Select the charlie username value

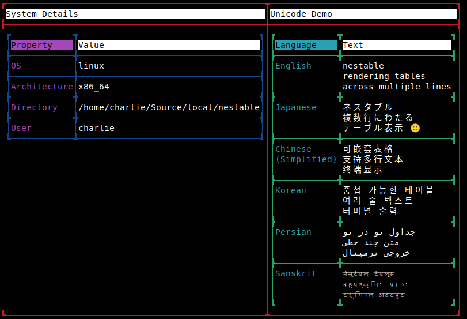pos(97,128)
